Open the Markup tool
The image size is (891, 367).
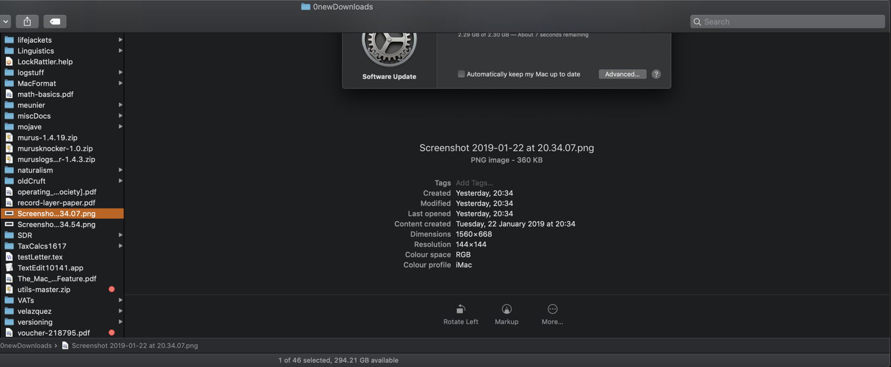pos(506,309)
